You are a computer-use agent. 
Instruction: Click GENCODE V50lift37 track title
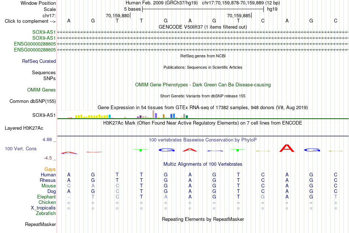coord(203,27)
